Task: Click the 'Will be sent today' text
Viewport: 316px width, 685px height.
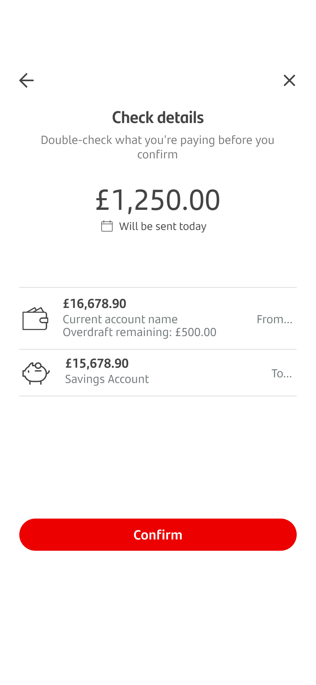Action: pos(163,226)
